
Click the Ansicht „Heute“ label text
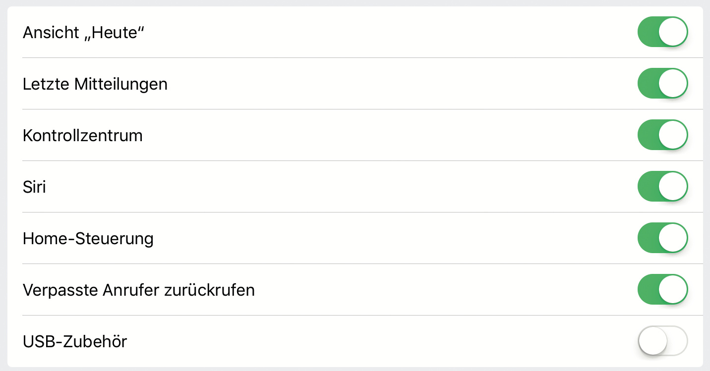click(86, 33)
